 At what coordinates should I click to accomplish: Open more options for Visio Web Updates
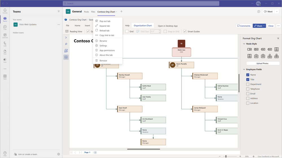(x=59, y=25)
